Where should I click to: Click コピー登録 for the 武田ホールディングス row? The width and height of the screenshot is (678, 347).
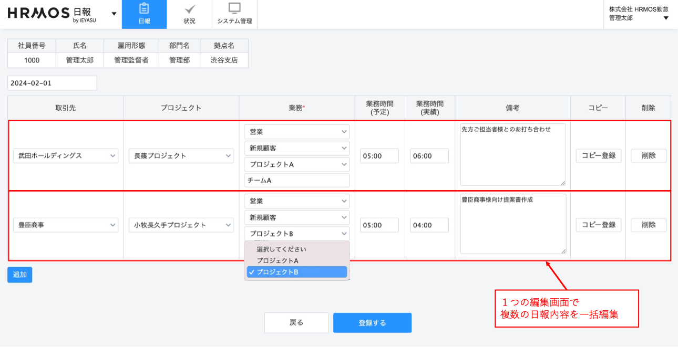[598, 156]
